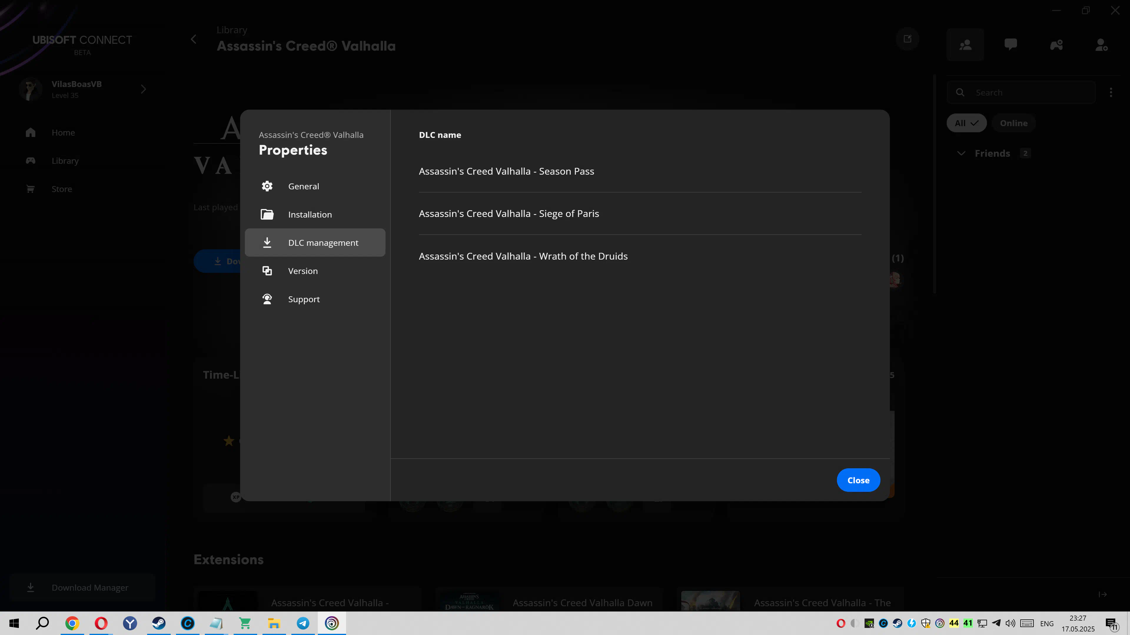Open the chat messages icon
The height and width of the screenshot is (635, 1130).
pos(1011,45)
